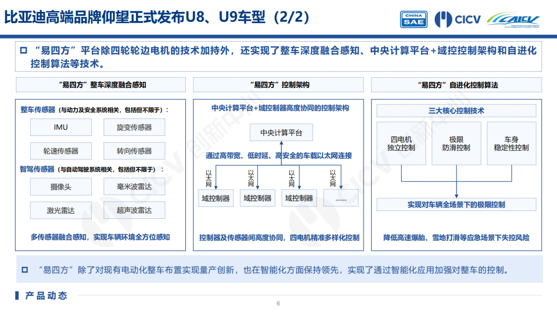Click the square bullet before the top paragraph

pos(23,51)
